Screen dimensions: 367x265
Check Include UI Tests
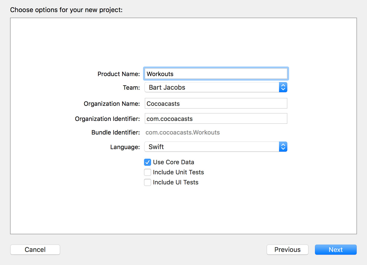[148, 182]
